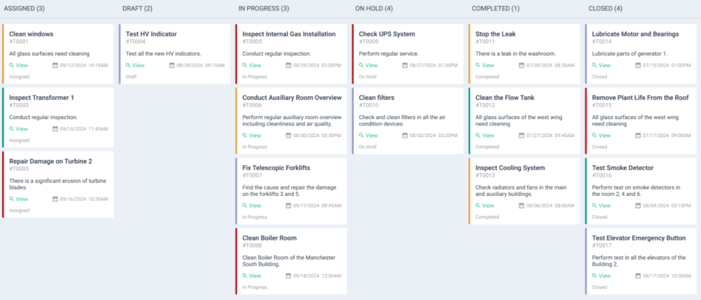
Task: Click calendar icon on Clean the Flow Tank
Action: [522, 136]
